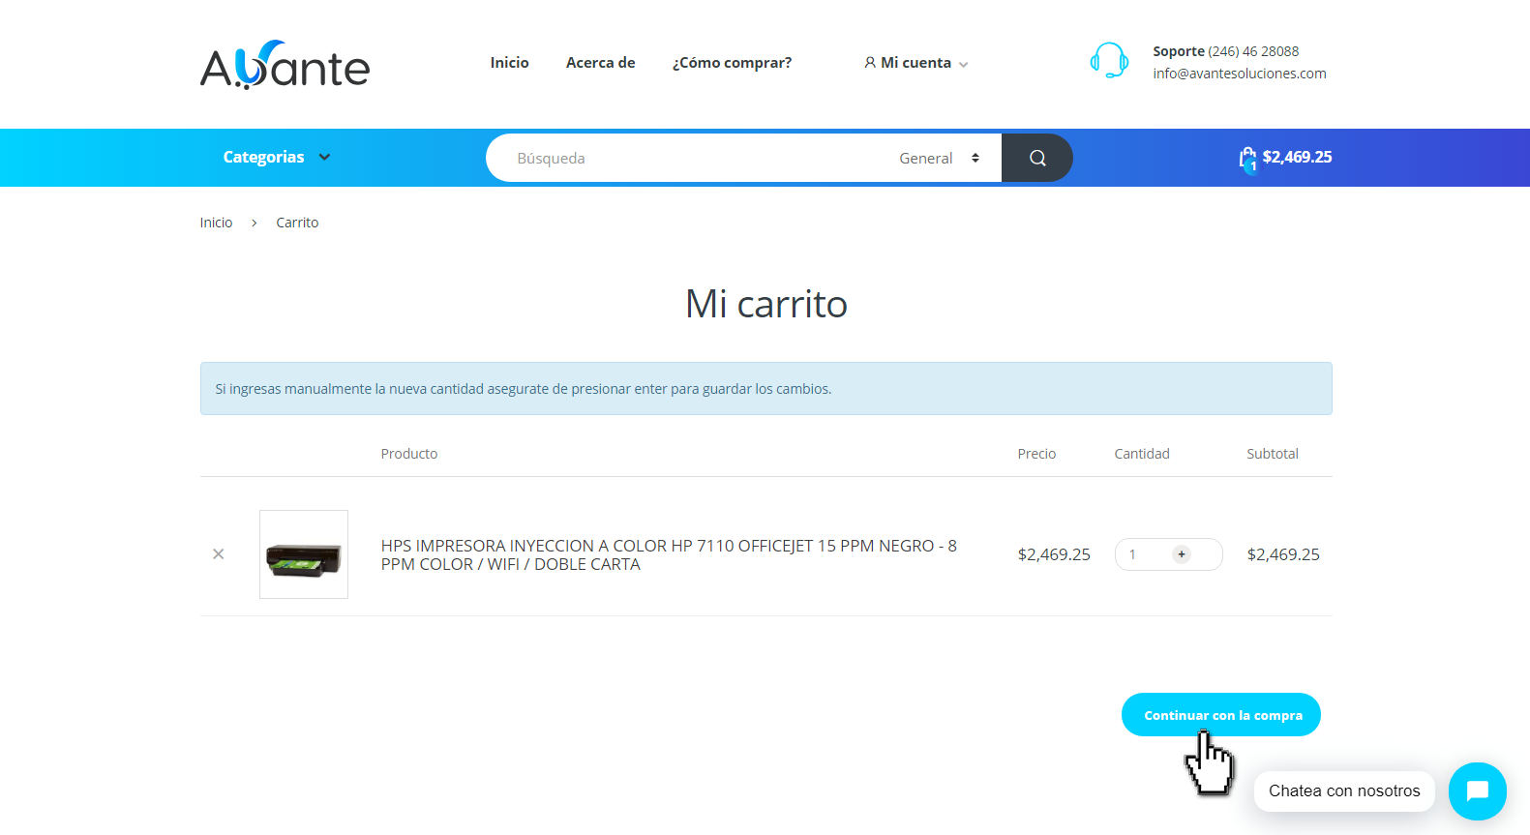The image size is (1530, 835).
Task: Expand the Mi cuenta dropdown
Action: tap(915, 63)
